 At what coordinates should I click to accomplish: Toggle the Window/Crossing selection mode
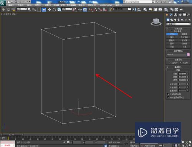[x=44, y=10]
